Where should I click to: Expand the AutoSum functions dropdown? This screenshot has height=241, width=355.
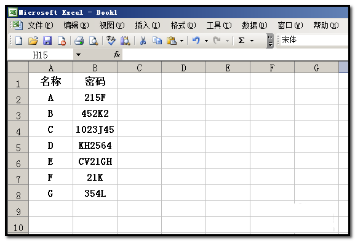point(252,41)
